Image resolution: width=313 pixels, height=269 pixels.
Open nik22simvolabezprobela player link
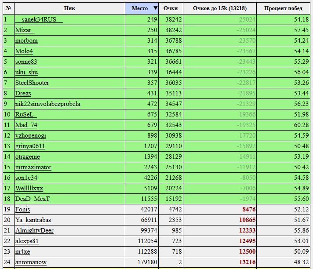tap(48, 104)
